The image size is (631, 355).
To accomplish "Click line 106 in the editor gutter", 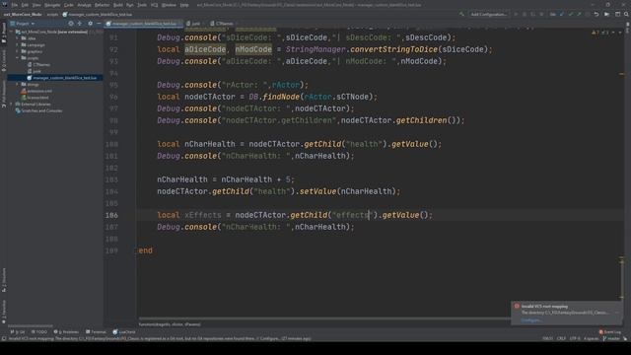I will click(x=111, y=215).
